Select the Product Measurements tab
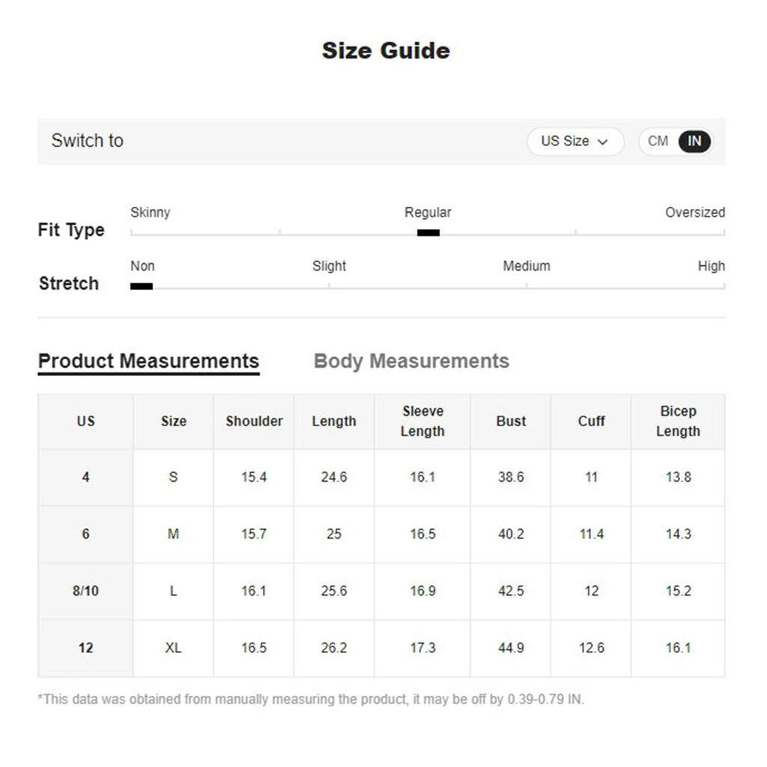Viewport: 767px width, 767px height. (x=148, y=361)
